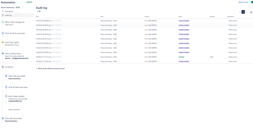Click the ENABLED status badge
The image size is (253, 128).
click(29, 2)
